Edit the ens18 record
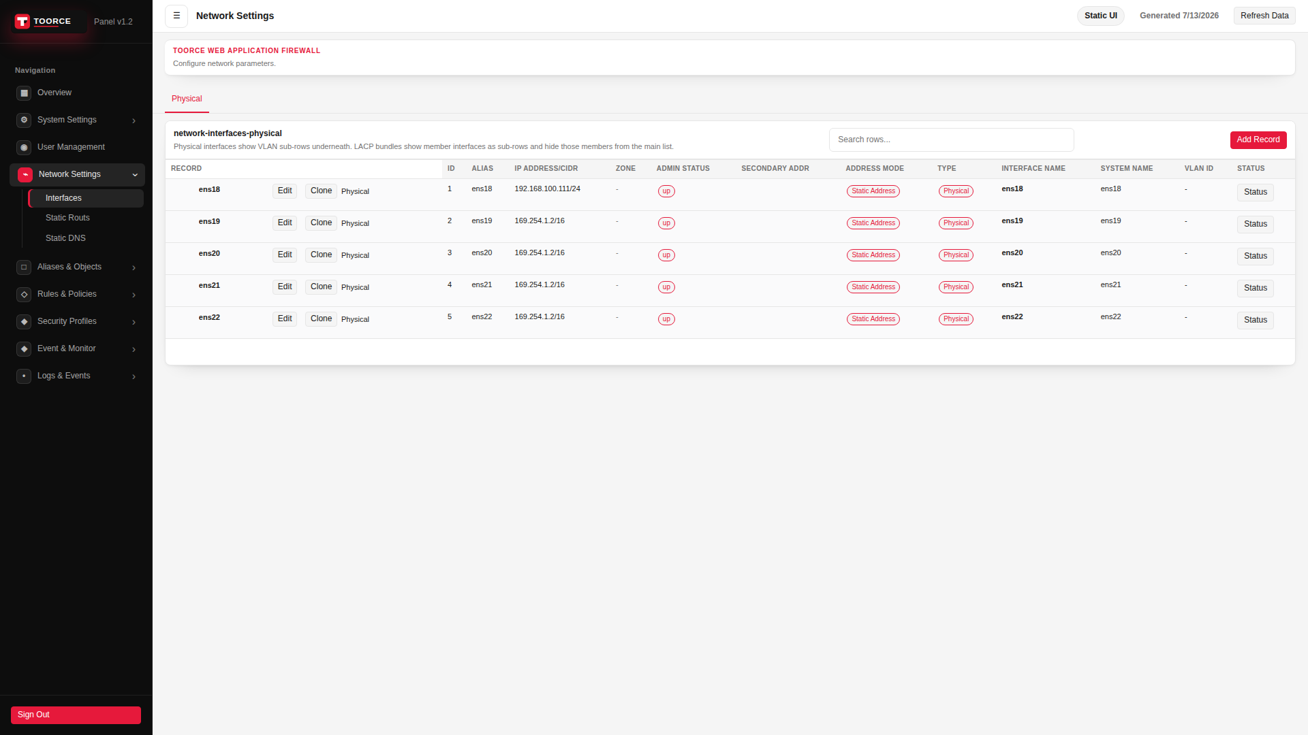This screenshot has width=1308, height=735. tap(285, 191)
